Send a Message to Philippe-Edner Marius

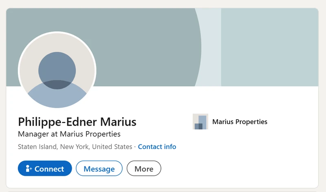(x=99, y=168)
